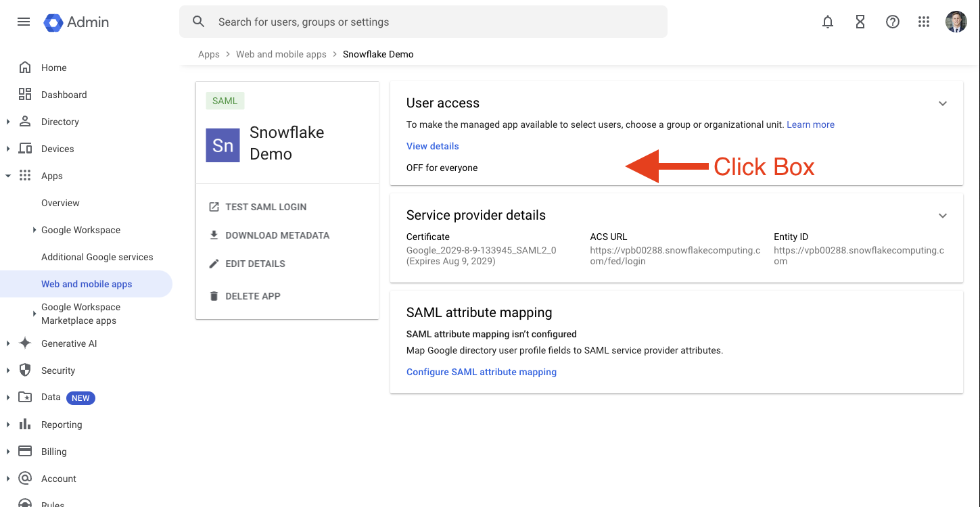
Task: Select Web and mobile apps in sidebar
Action: click(x=87, y=284)
